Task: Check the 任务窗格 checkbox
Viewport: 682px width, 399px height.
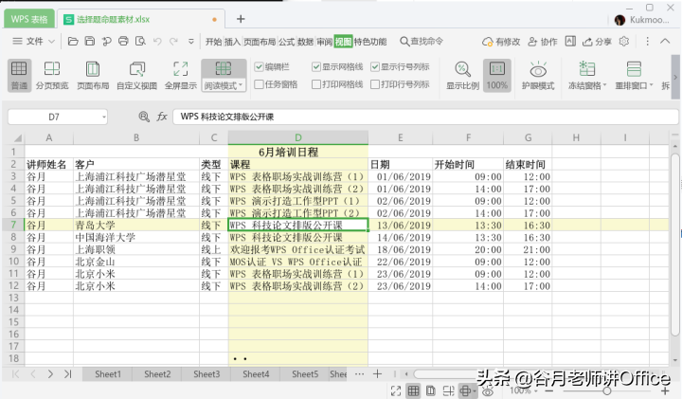Action: tap(259, 84)
